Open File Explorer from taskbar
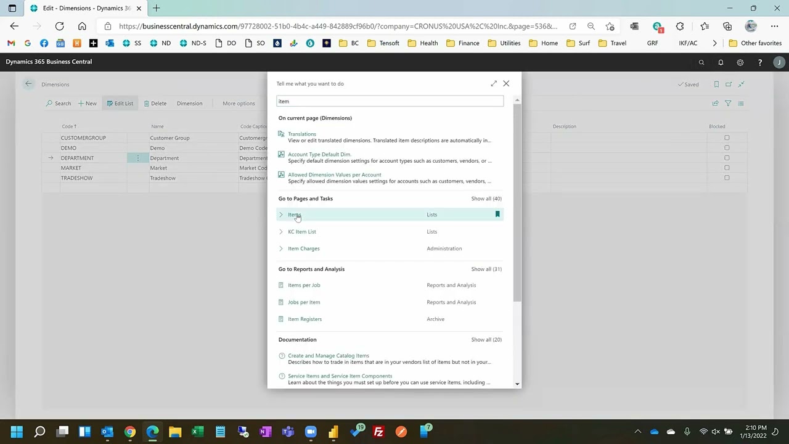 175,432
